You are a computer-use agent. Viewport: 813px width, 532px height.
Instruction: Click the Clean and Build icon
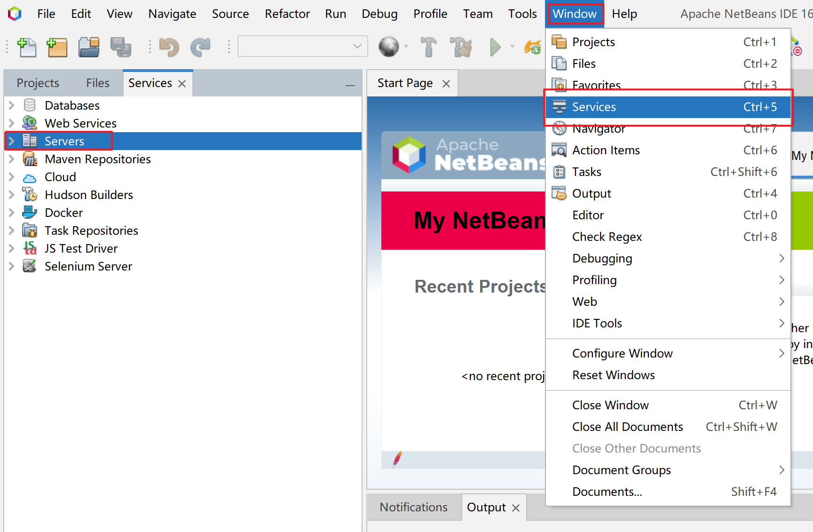coord(461,47)
